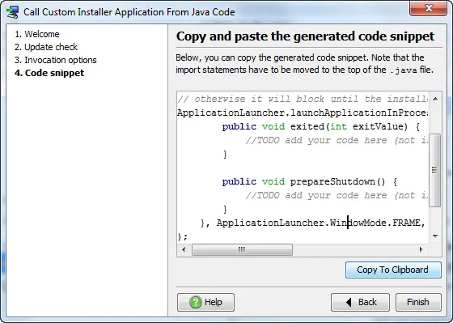
Task: Click the code area's scroll up arrow
Action: tap(435, 100)
